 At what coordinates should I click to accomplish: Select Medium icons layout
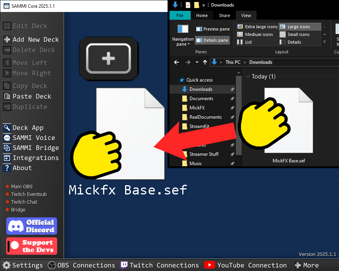click(255, 34)
